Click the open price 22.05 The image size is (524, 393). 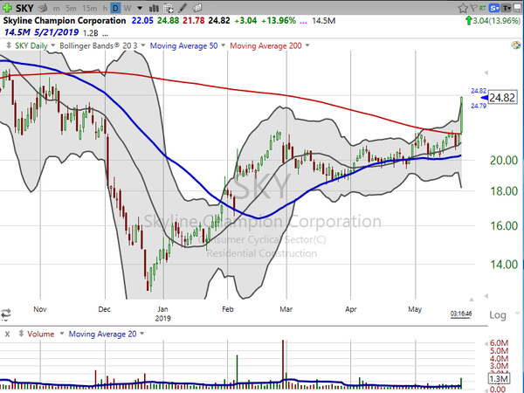[142, 21]
